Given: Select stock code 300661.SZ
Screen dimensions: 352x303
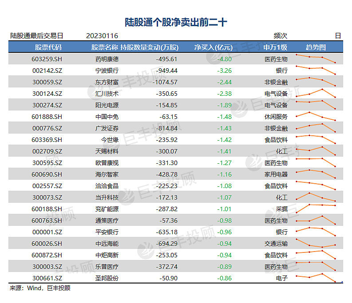Looking at the screenshot, I should point(47,278).
